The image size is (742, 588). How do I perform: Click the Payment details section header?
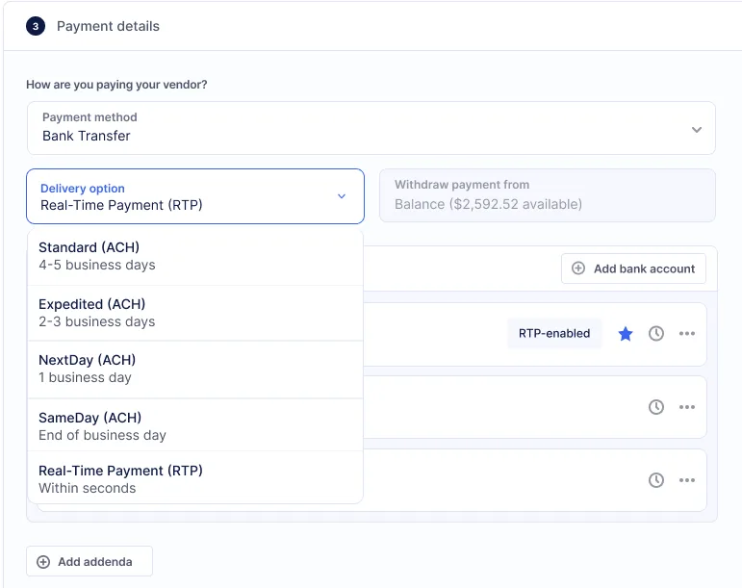click(x=108, y=26)
